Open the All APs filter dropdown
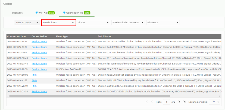 [93, 22]
